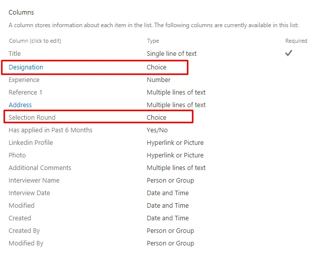
Task: Open the Title column settings
Action: (x=15, y=54)
